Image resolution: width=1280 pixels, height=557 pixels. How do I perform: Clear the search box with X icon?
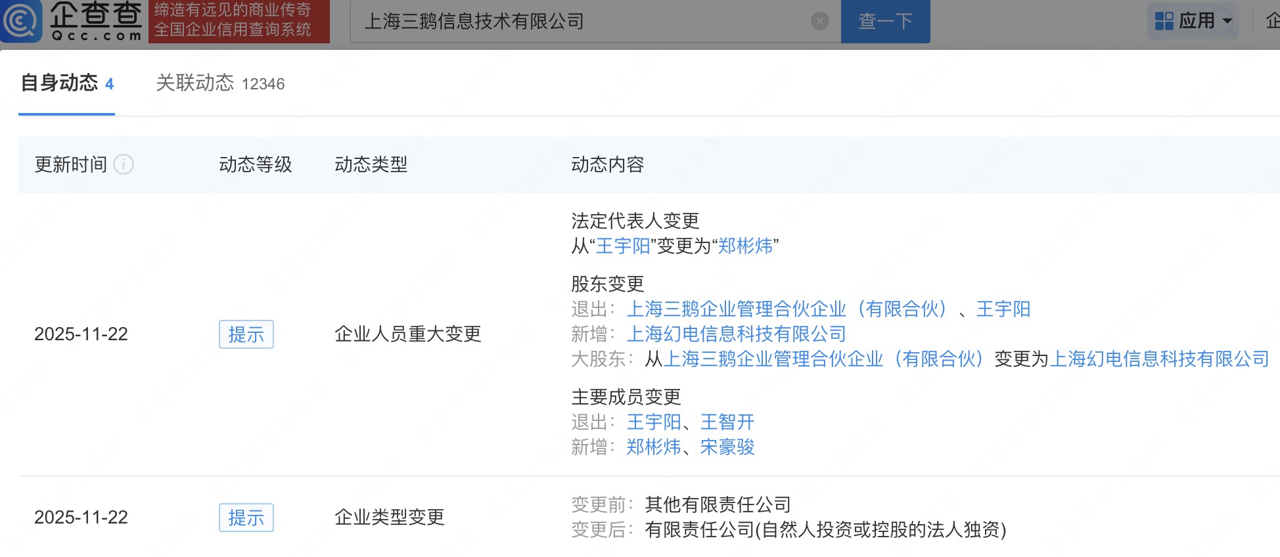tap(819, 22)
